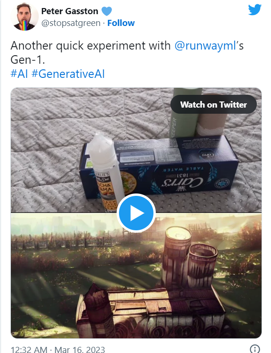
Task: Click Peter Gasston's profile avatar
Action: click(25, 17)
